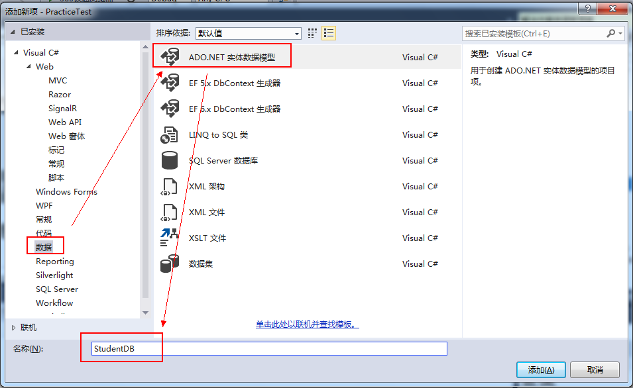Select the SQL Server 数据库 cylinder icon

[170, 160]
